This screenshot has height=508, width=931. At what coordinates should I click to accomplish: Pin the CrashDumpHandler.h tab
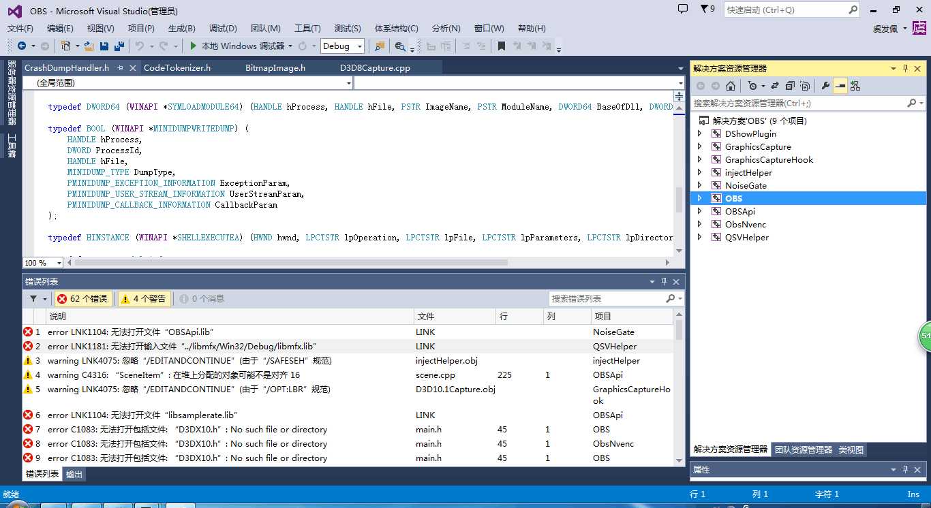(x=120, y=68)
